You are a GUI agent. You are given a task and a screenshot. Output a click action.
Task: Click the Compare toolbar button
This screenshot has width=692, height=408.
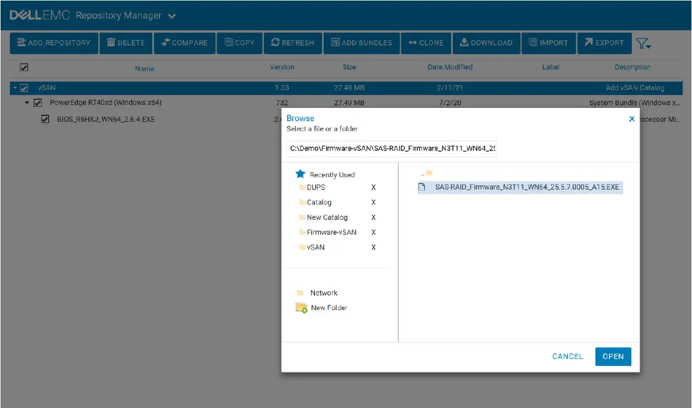click(x=184, y=43)
